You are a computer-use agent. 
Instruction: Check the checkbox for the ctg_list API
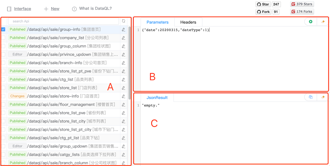click(3, 79)
